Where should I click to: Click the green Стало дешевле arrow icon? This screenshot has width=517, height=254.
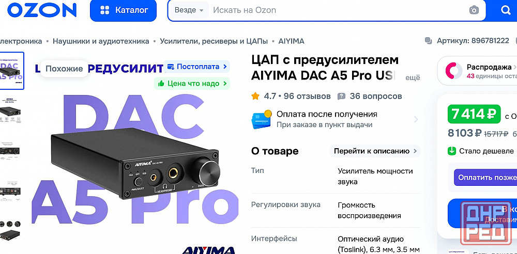(x=451, y=151)
